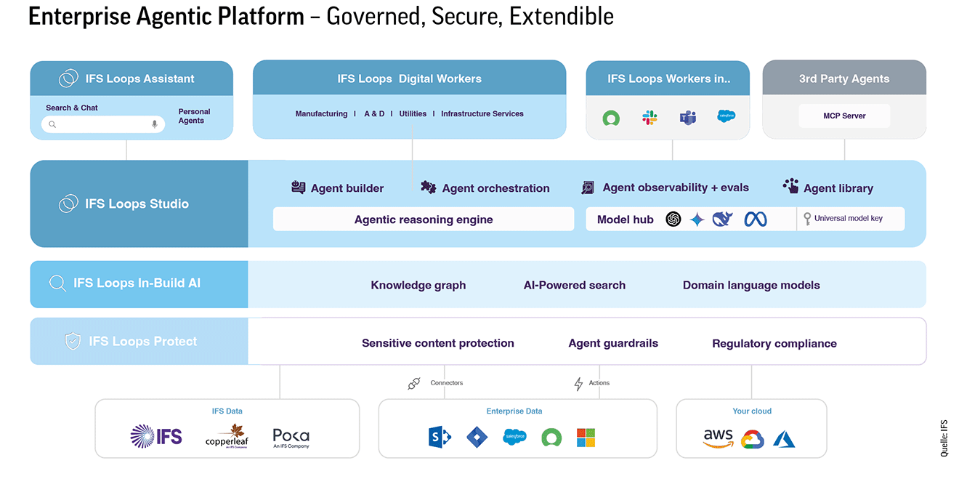The image size is (959, 495).
Task: Click the IFS Loops Studio panel
Action: (x=139, y=204)
